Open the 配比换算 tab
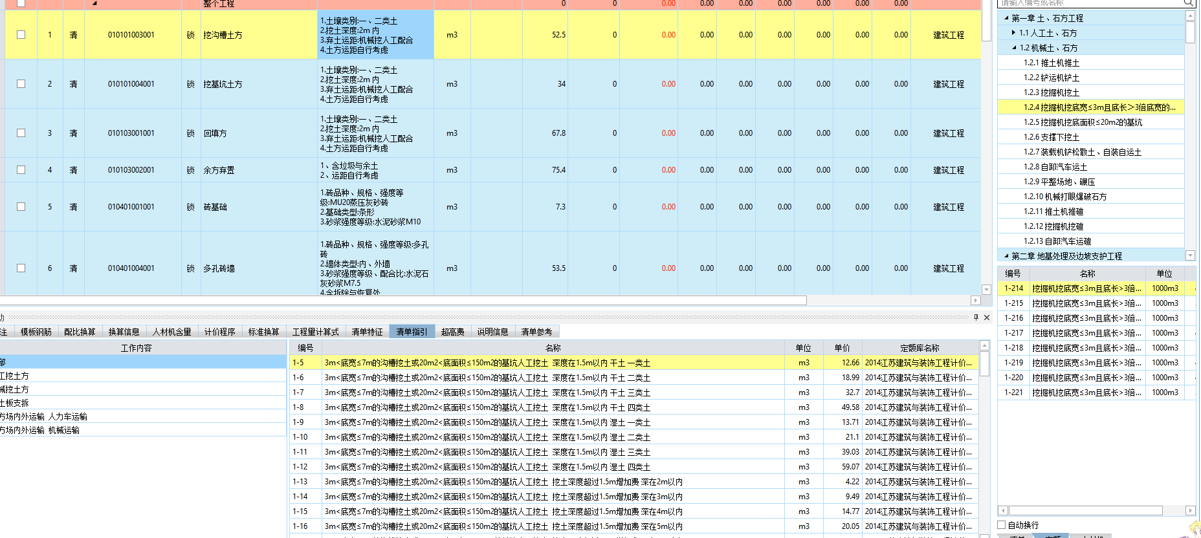Viewport: 1201px width, 538px height. (80, 332)
